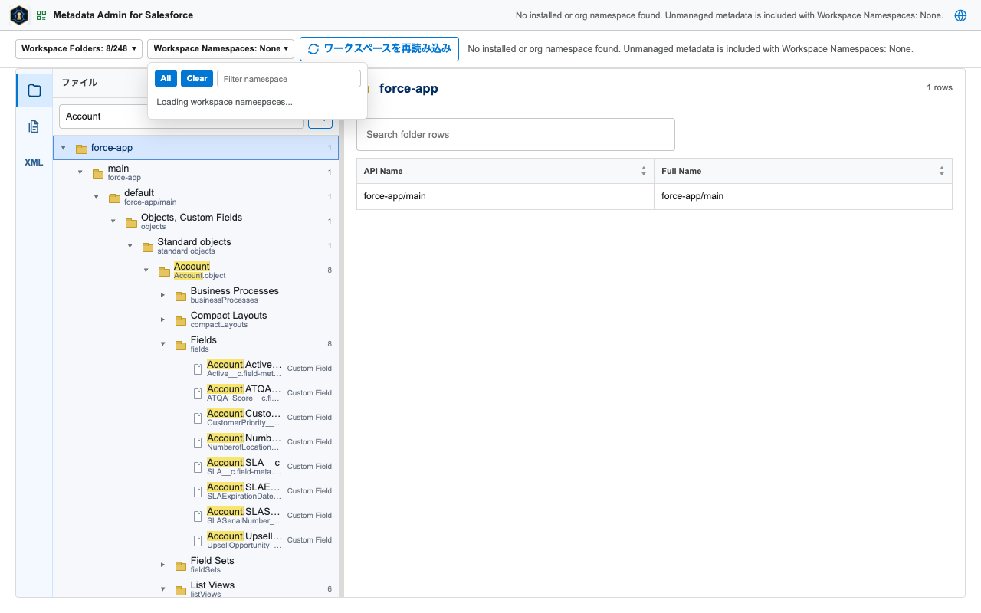Viewport: 981px width, 613px height.
Task: Click the Metadata Admin shield logo
Action: pyautogui.click(x=19, y=15)
